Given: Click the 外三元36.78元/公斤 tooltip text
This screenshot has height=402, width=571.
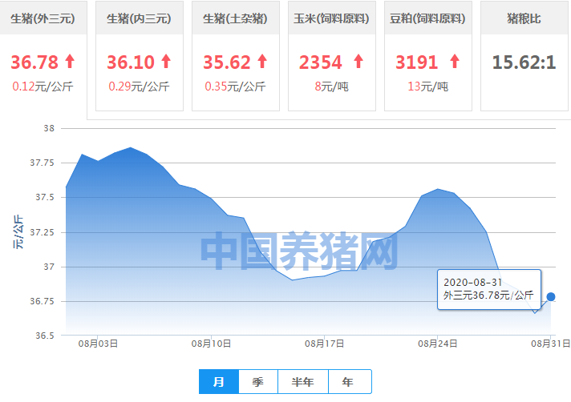Looking at the screenshot, I should click(x=488, y=295).
